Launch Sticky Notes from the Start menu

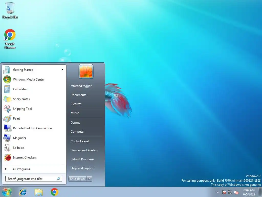[x=34, y=99]
